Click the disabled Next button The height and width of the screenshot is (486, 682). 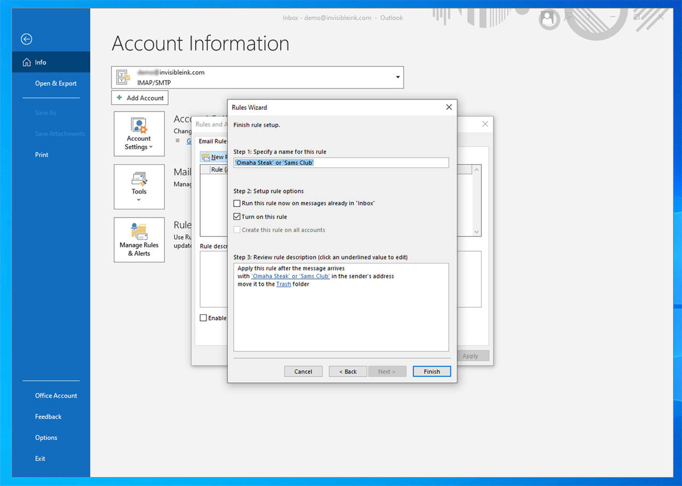click(387, 371)
